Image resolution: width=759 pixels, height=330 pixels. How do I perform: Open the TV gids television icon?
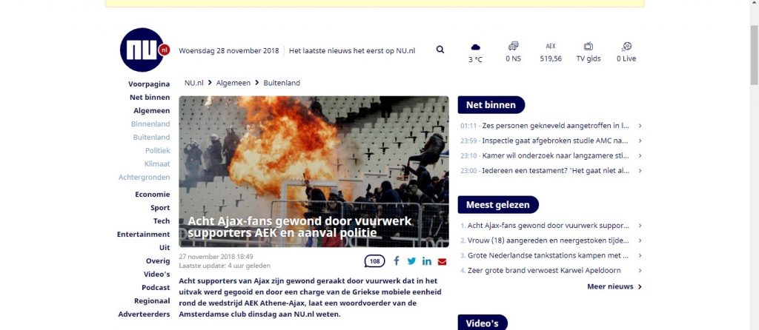[589, 47]
